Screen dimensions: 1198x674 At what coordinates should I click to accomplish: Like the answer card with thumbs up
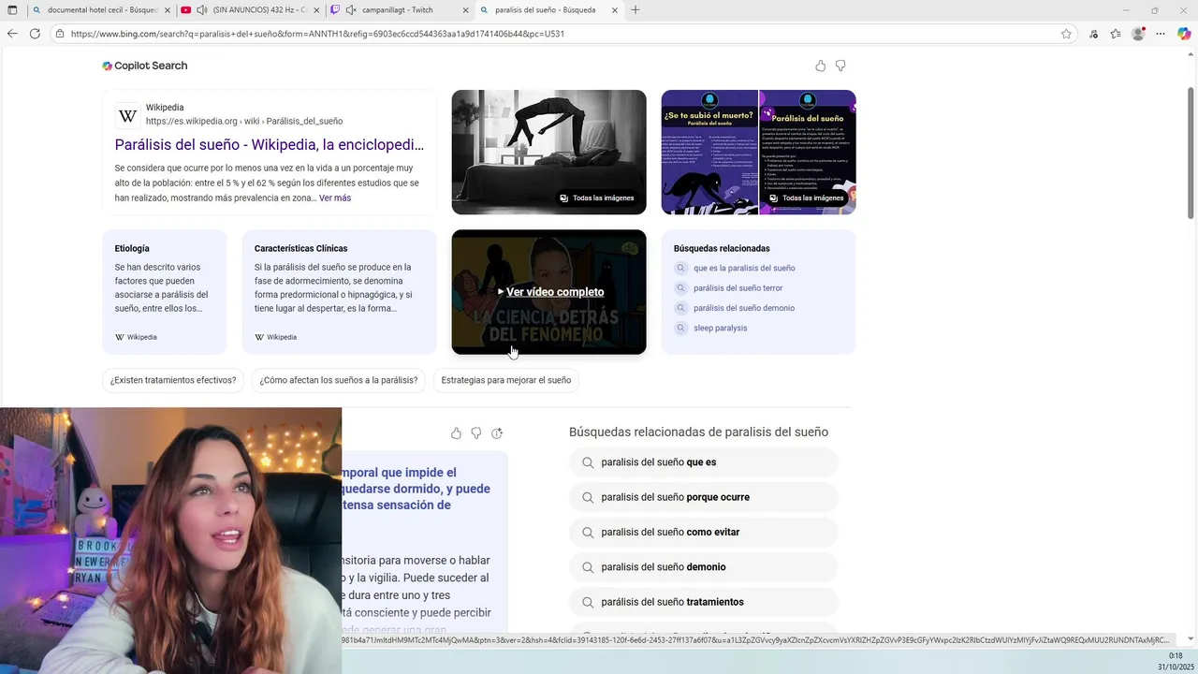click(456, 432)
